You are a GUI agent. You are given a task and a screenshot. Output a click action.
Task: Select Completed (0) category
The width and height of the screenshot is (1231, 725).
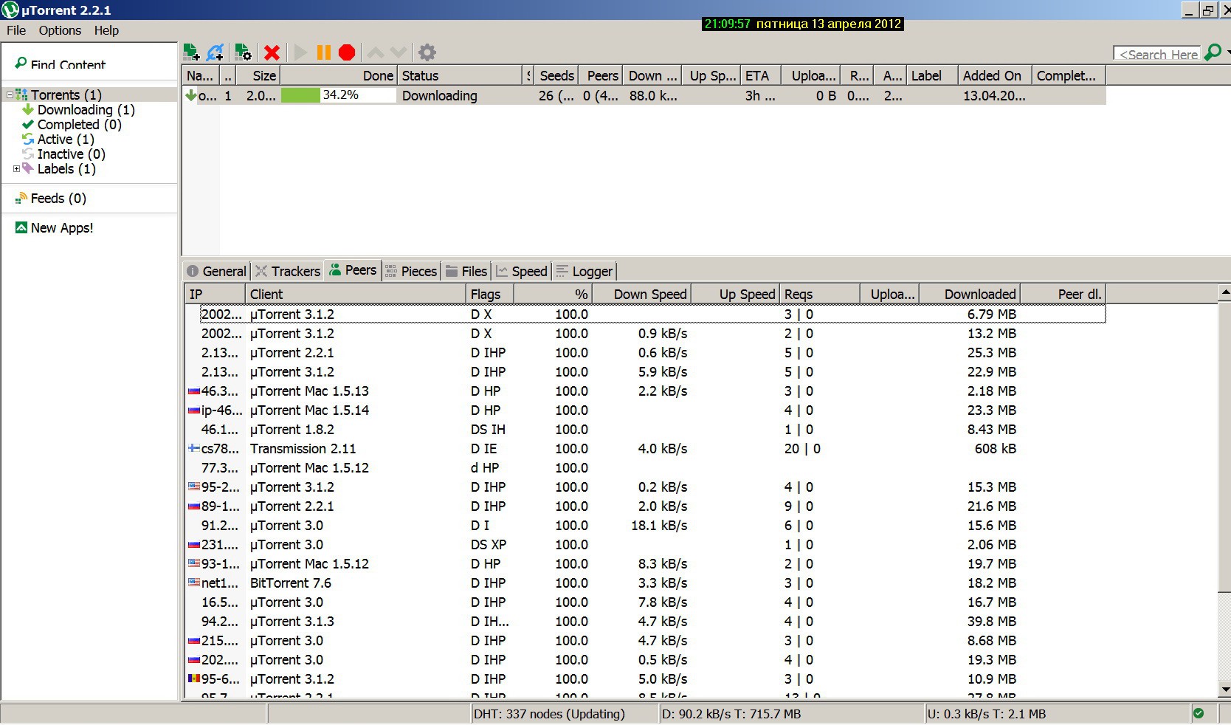[x=80, y=124]
